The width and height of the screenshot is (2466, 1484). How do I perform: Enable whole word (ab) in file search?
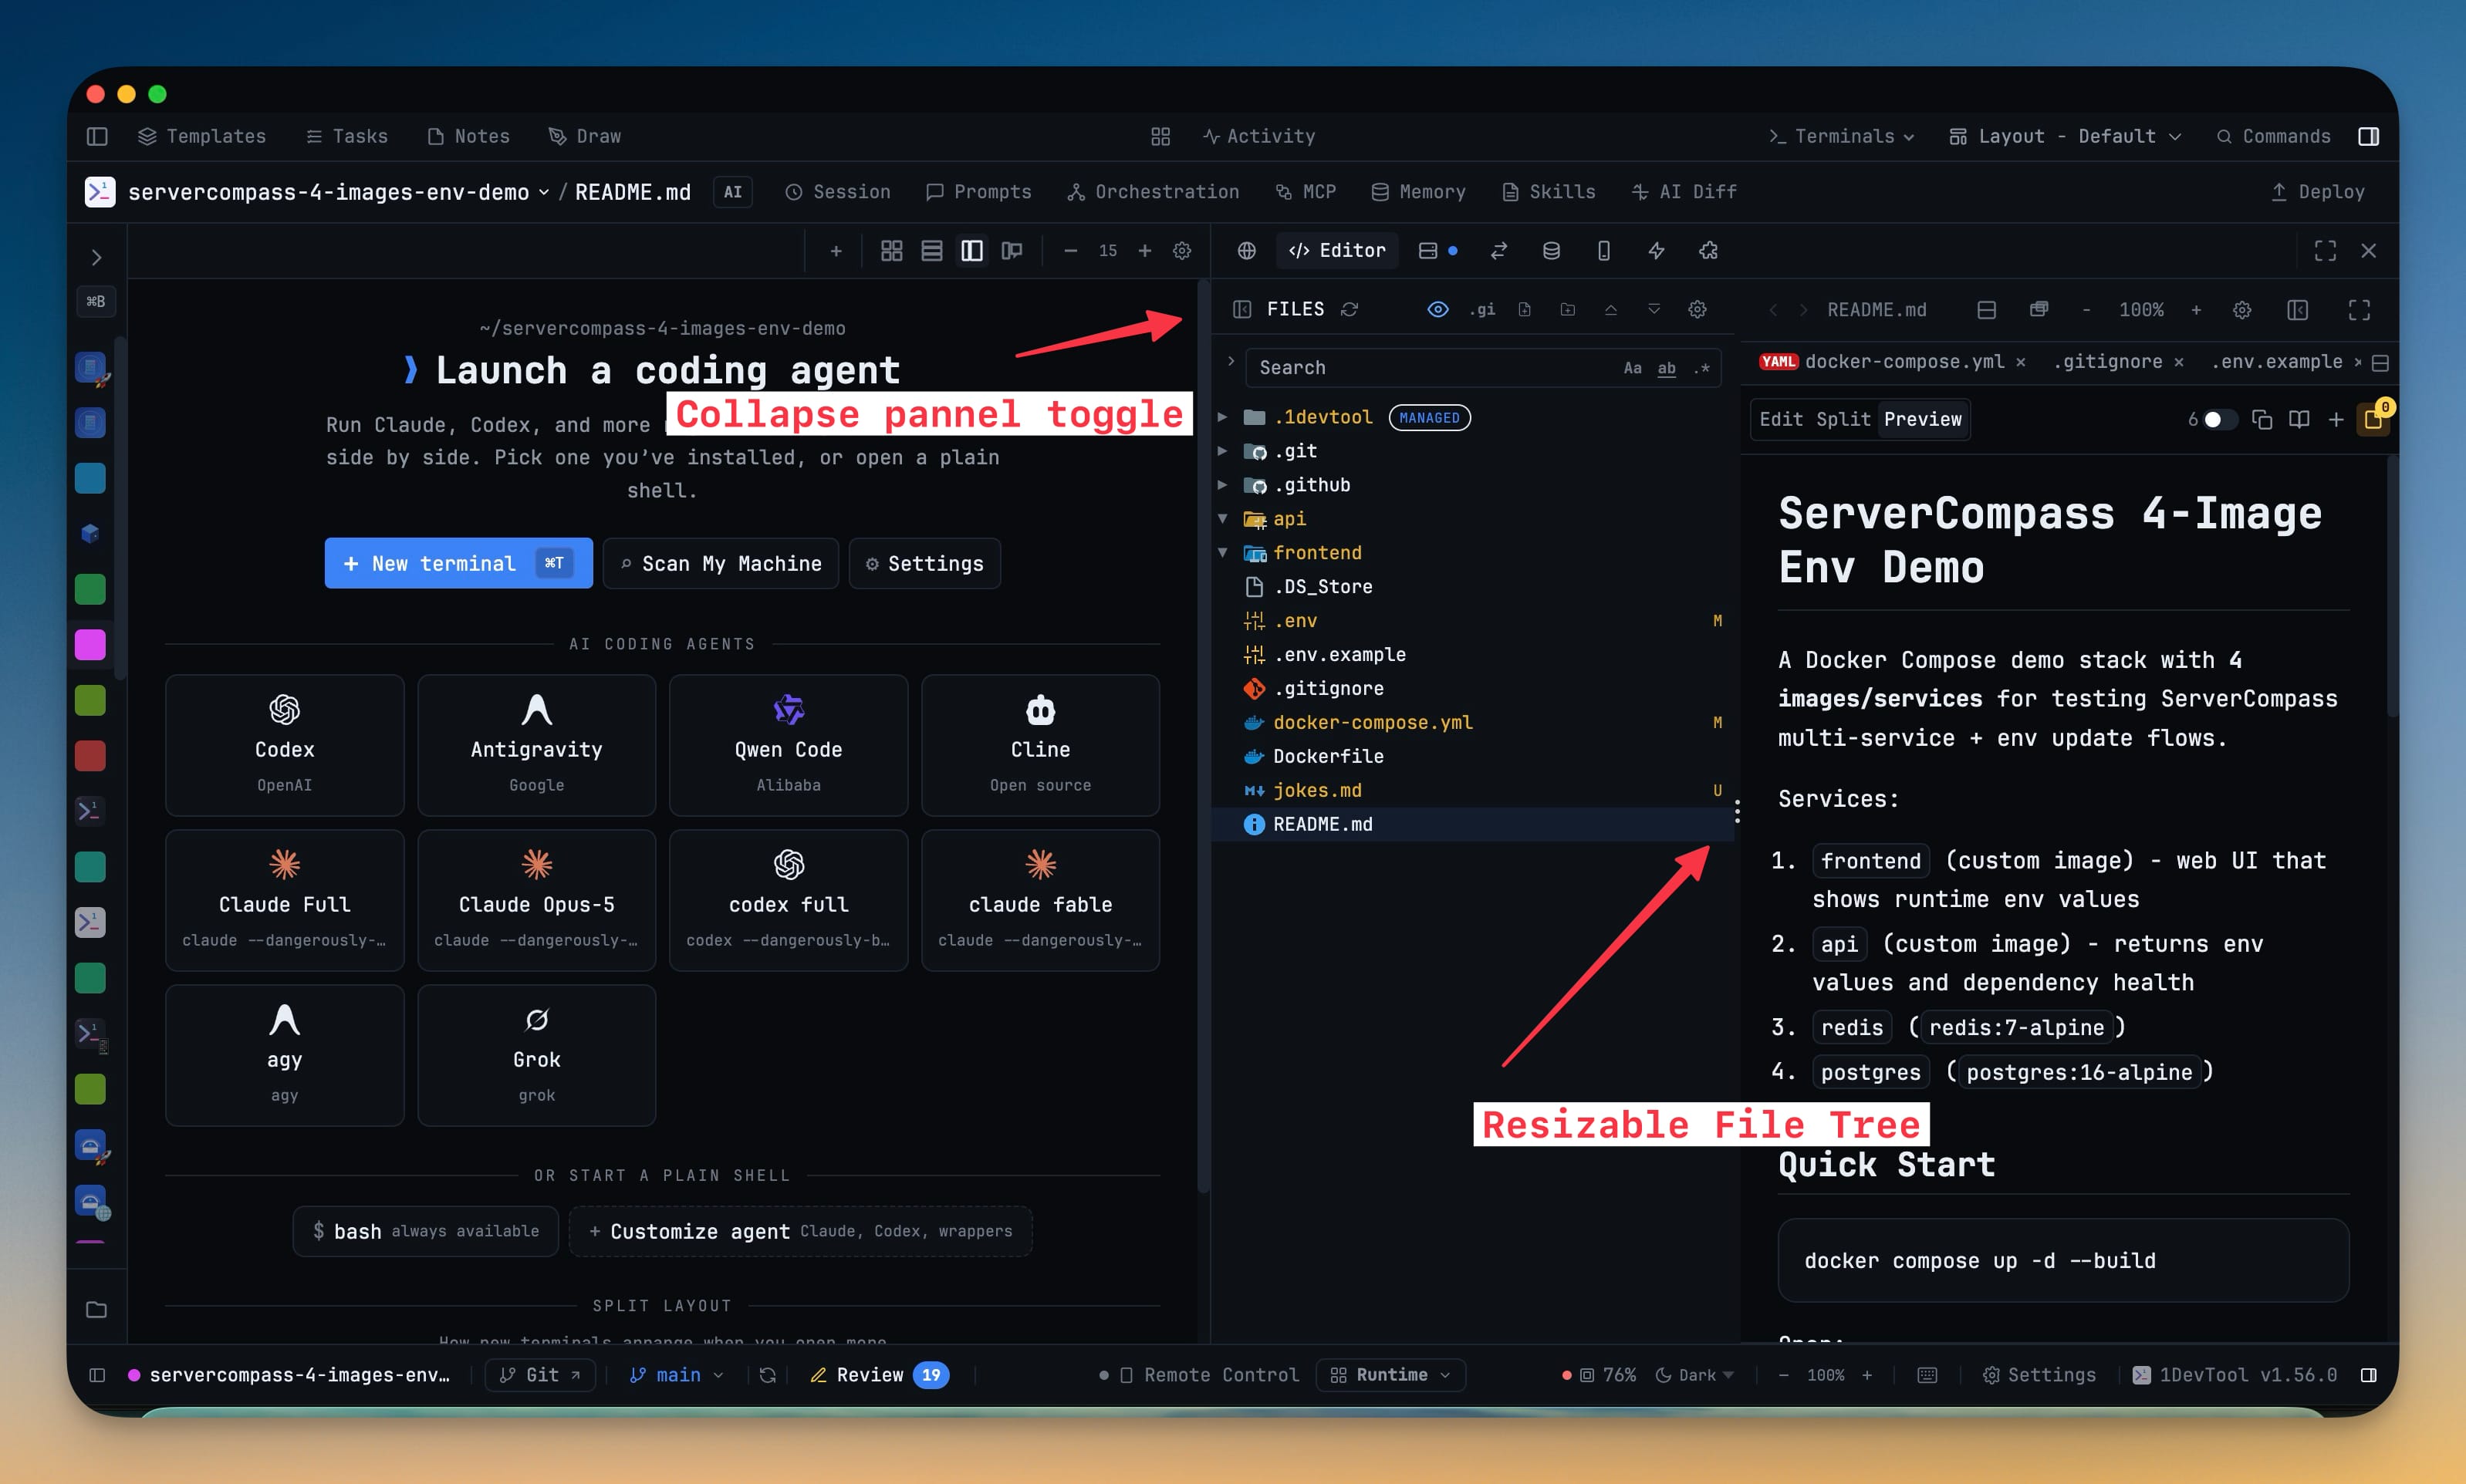click(1666, 368)
